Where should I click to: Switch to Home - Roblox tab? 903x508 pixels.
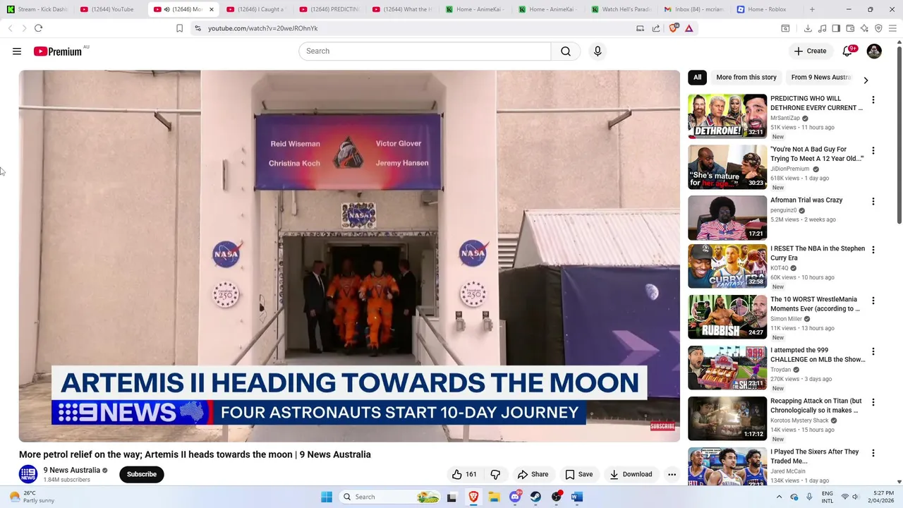765,9
